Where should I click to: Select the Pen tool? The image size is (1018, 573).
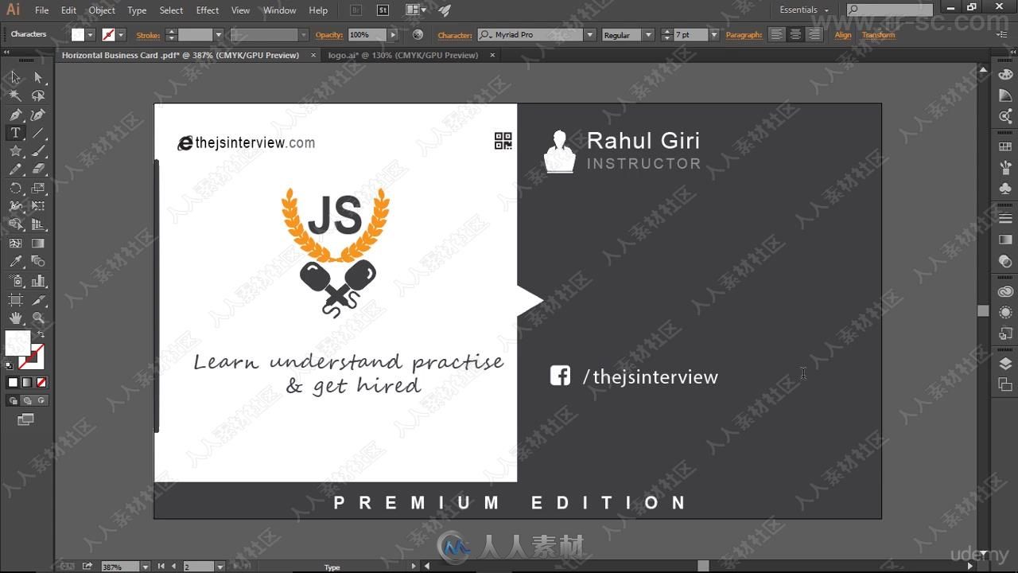click(x=15, y=115)
